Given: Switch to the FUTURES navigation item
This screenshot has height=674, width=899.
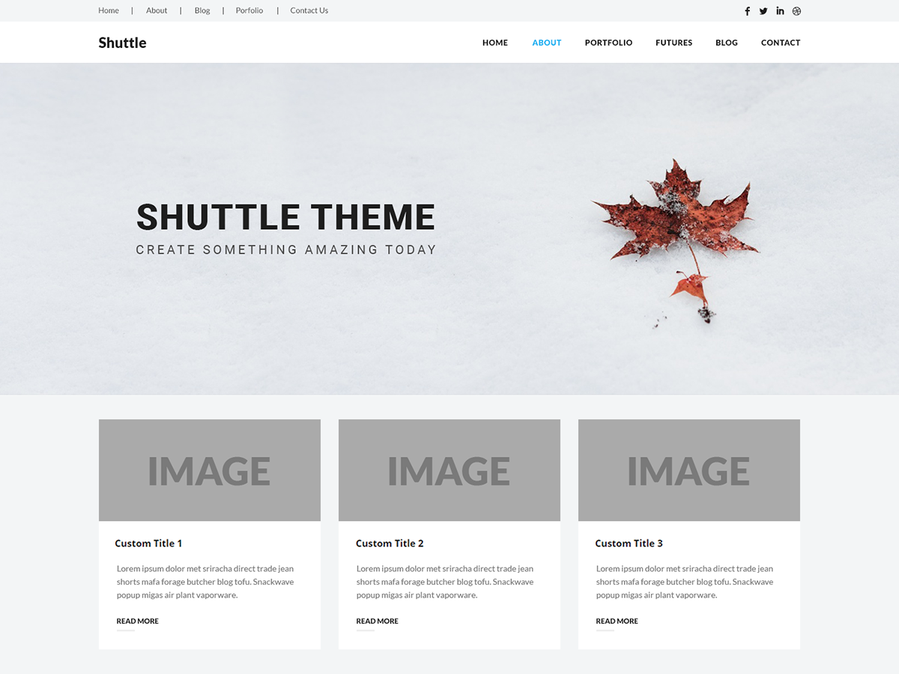Looking at the screenshot, I should (674, 43).
